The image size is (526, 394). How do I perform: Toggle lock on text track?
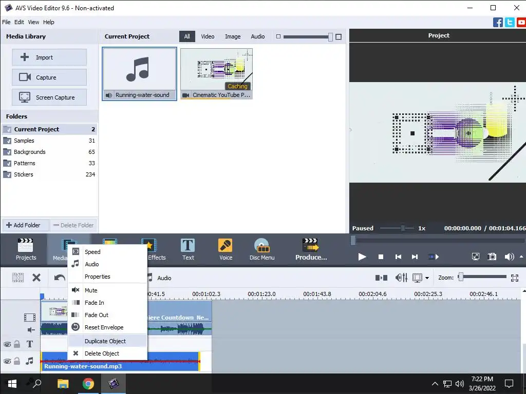point(17,344)
